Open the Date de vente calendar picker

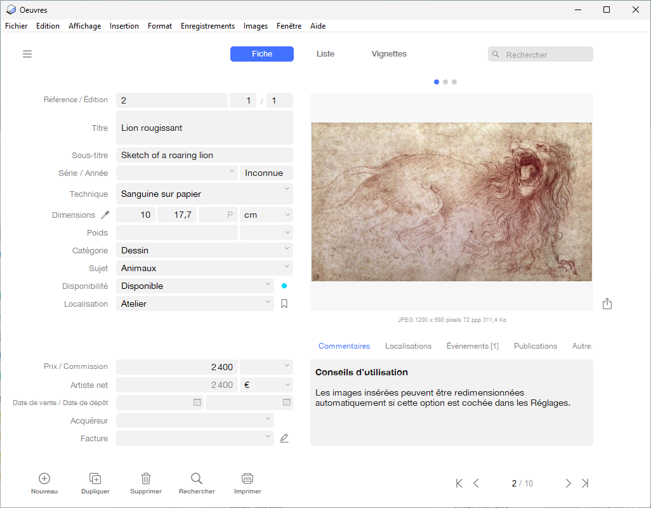click(x=197, y=403)
